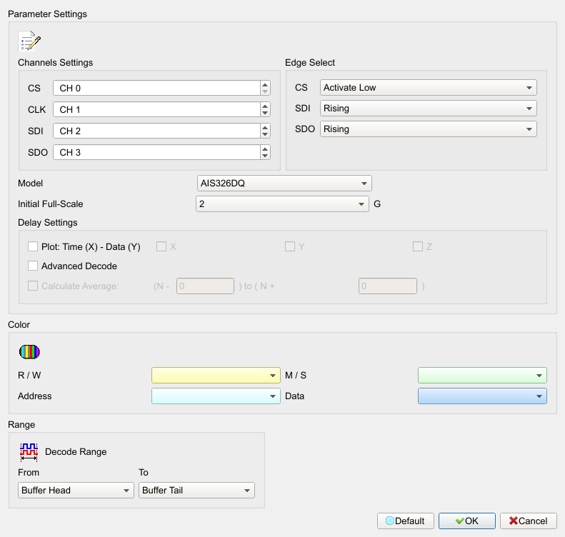
Task: Toggle the Z axis plot checkbox
Action: click(x=418, y=246)
